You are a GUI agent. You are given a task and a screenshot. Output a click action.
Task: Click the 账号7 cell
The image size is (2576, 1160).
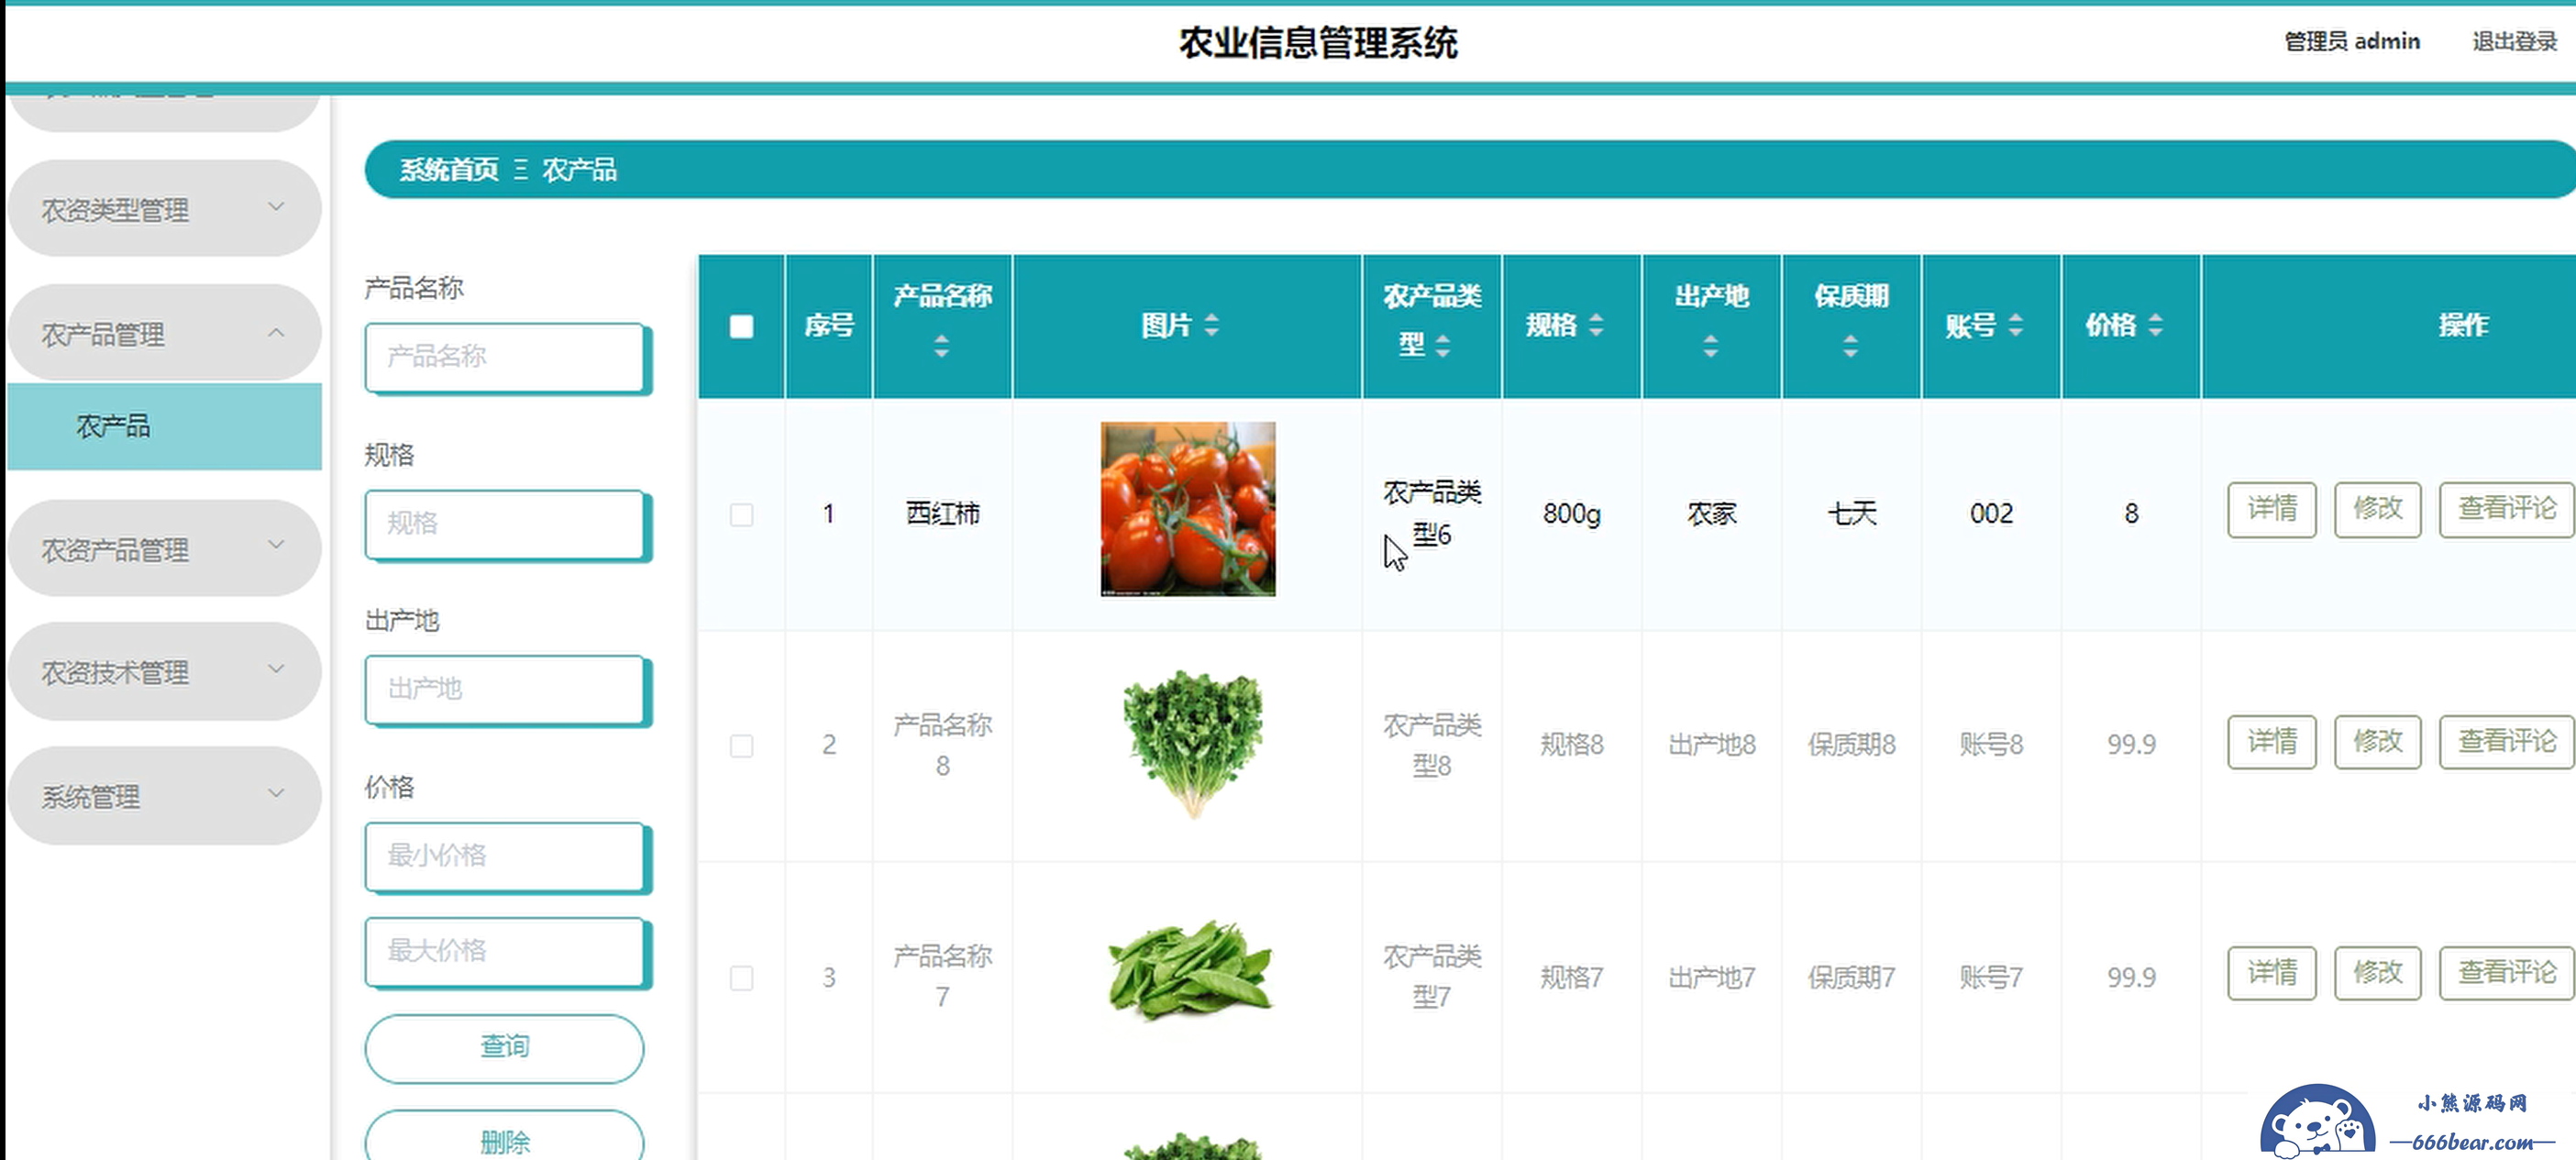1991,977
